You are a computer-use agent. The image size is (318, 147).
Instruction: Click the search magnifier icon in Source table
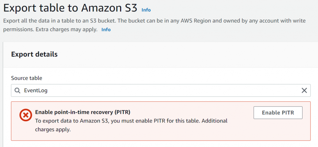point(18,90)
